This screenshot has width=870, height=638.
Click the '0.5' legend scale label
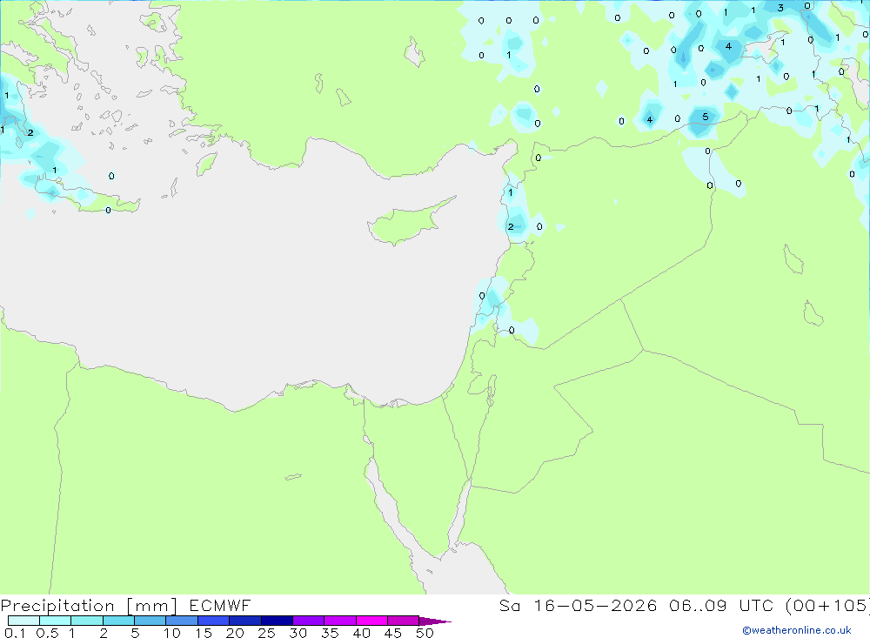(47, 633)
